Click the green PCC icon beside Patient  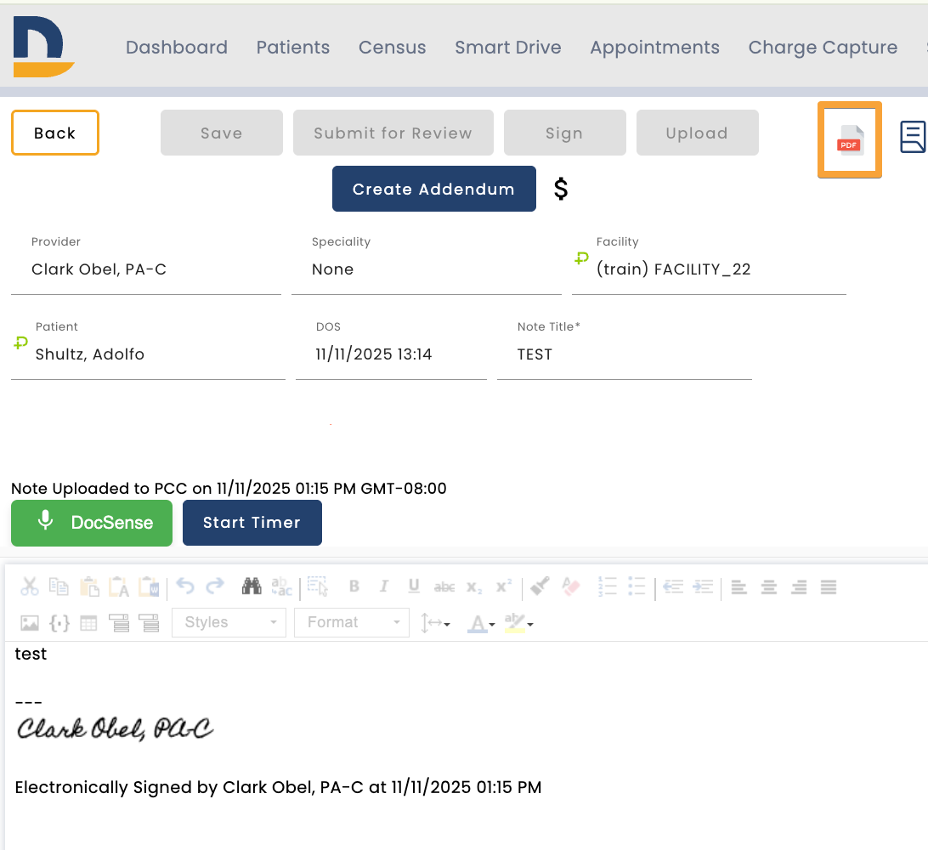click(20, 343)
